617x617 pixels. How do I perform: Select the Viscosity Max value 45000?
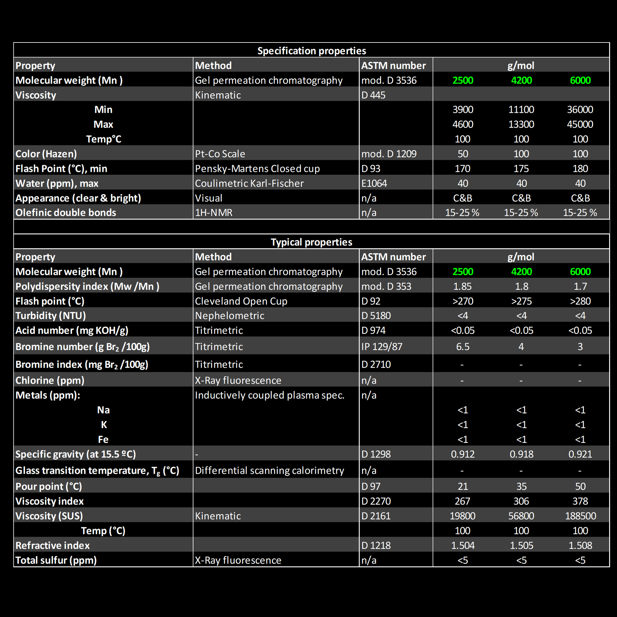coord(580,125)
